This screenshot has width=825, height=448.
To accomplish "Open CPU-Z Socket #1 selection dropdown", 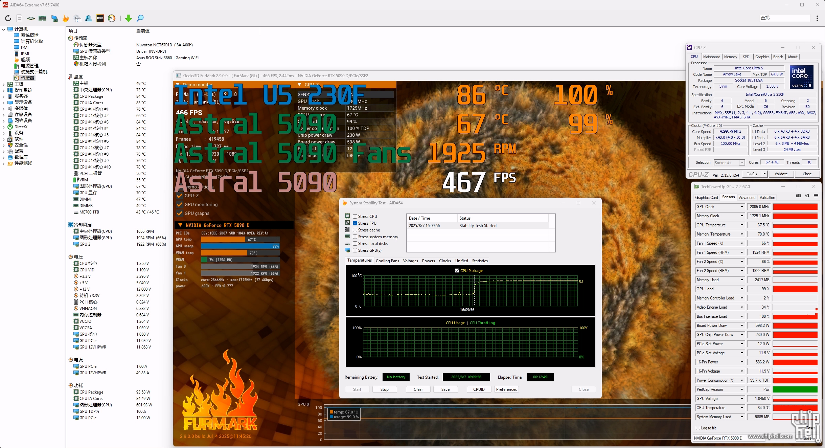I will pyautogui.click(x=729, y=163).
